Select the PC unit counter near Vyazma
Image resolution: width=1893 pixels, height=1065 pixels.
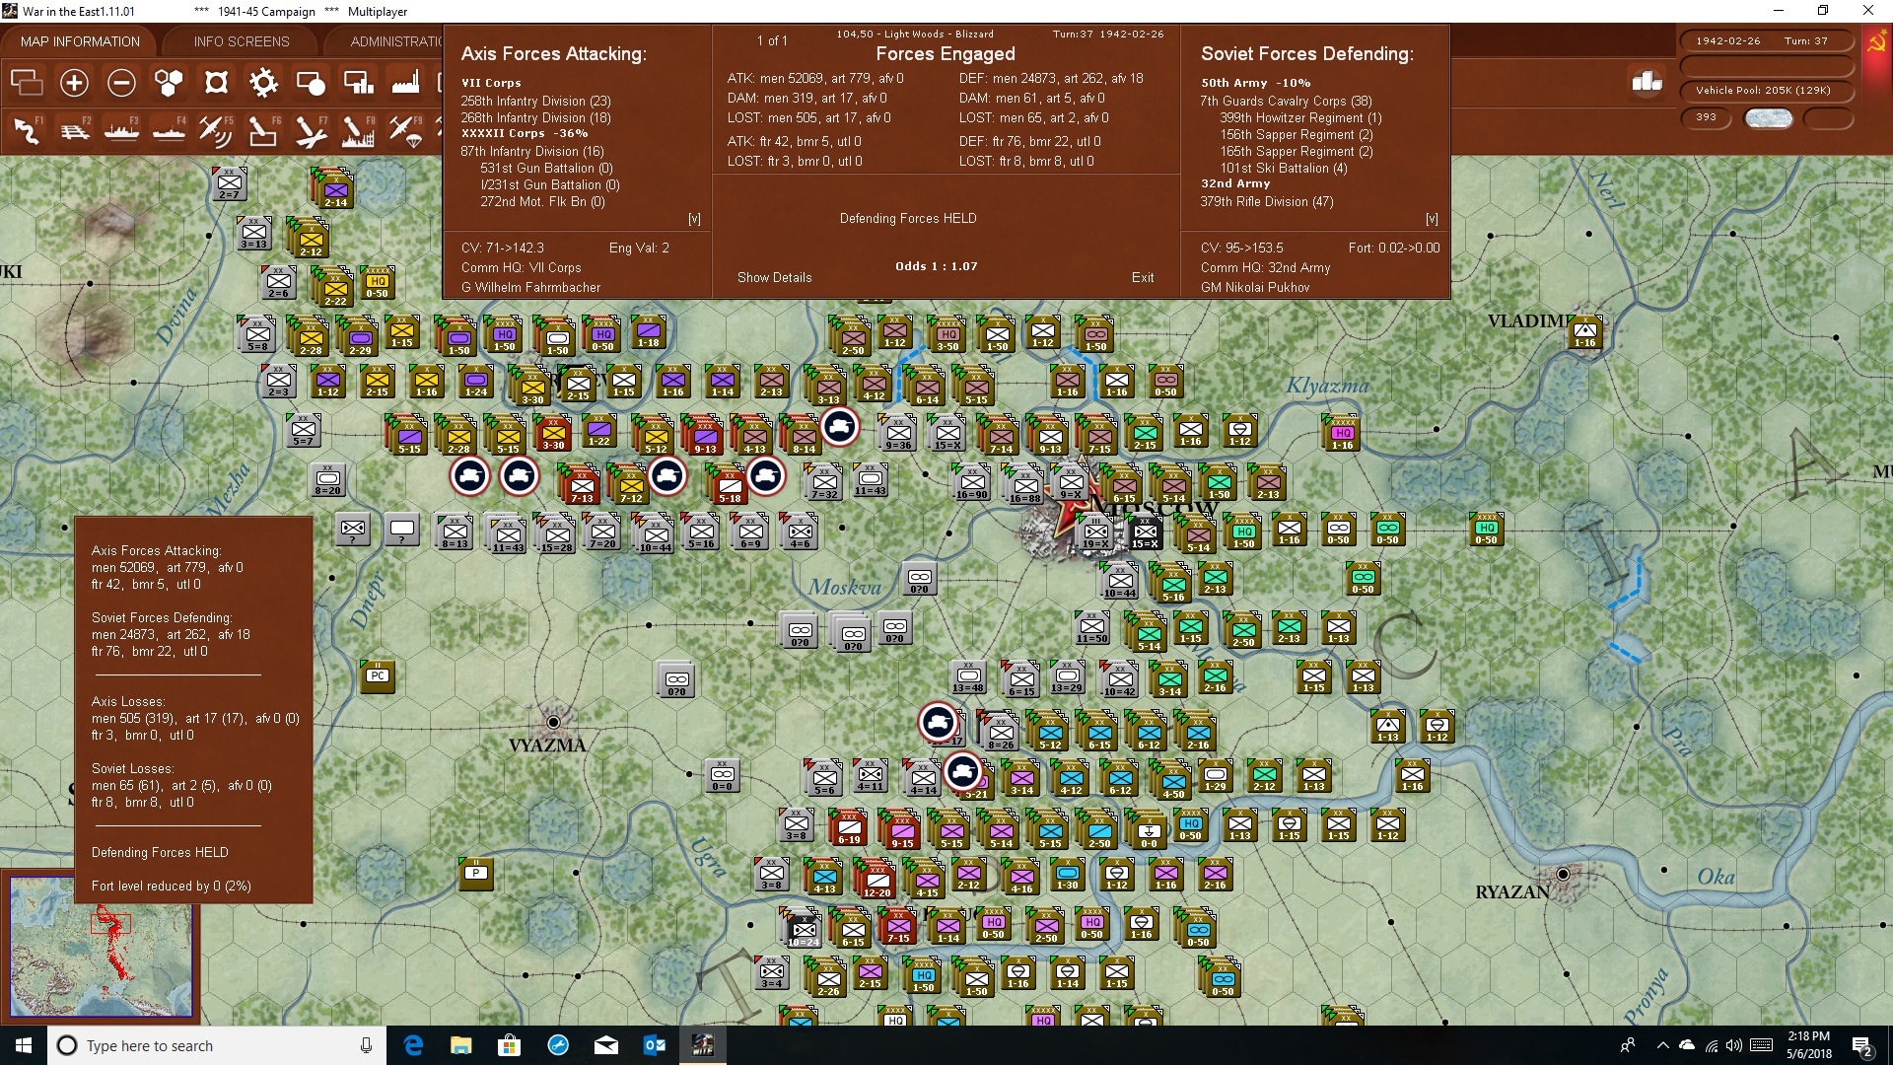tap(378, 676)
